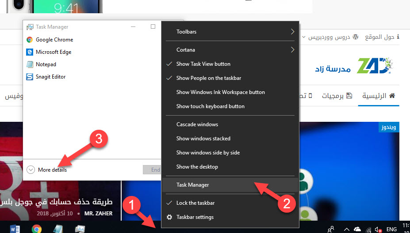Open the OneDrive cloud tray icon

357,229
